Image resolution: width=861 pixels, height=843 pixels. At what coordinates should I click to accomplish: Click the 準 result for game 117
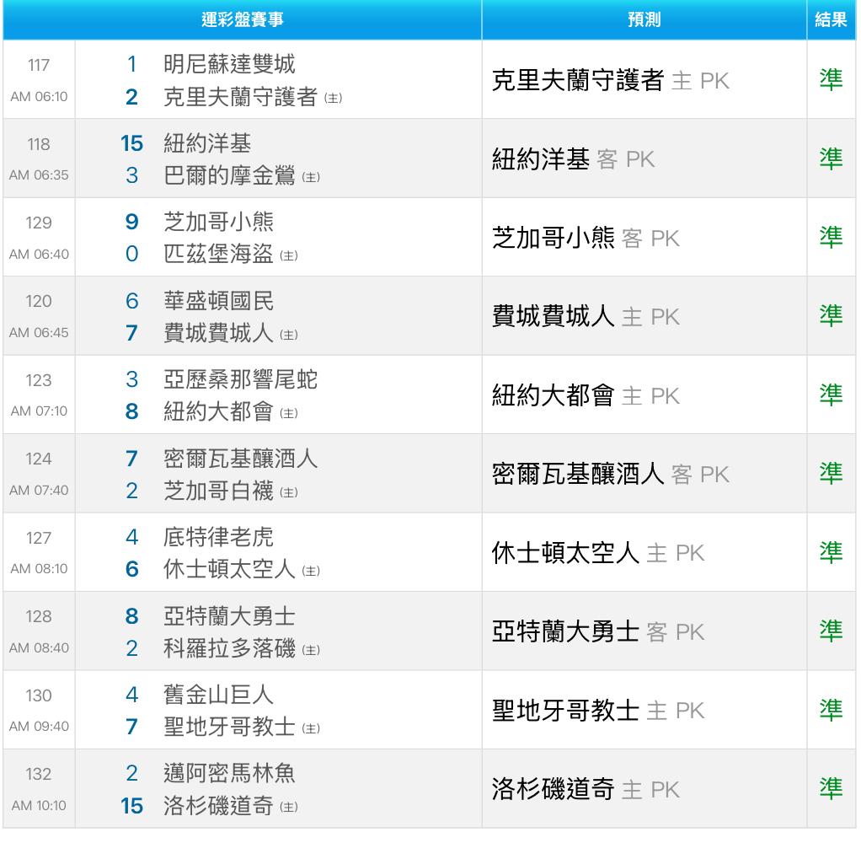pos(831,80)
